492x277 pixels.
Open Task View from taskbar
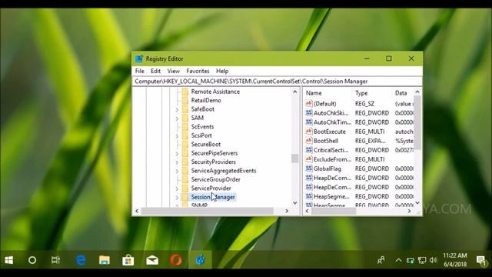click(55, 260)
